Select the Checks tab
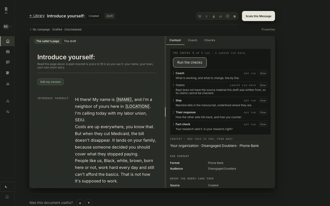The width and height of the screenshot is (330, 206). [210, 40]
